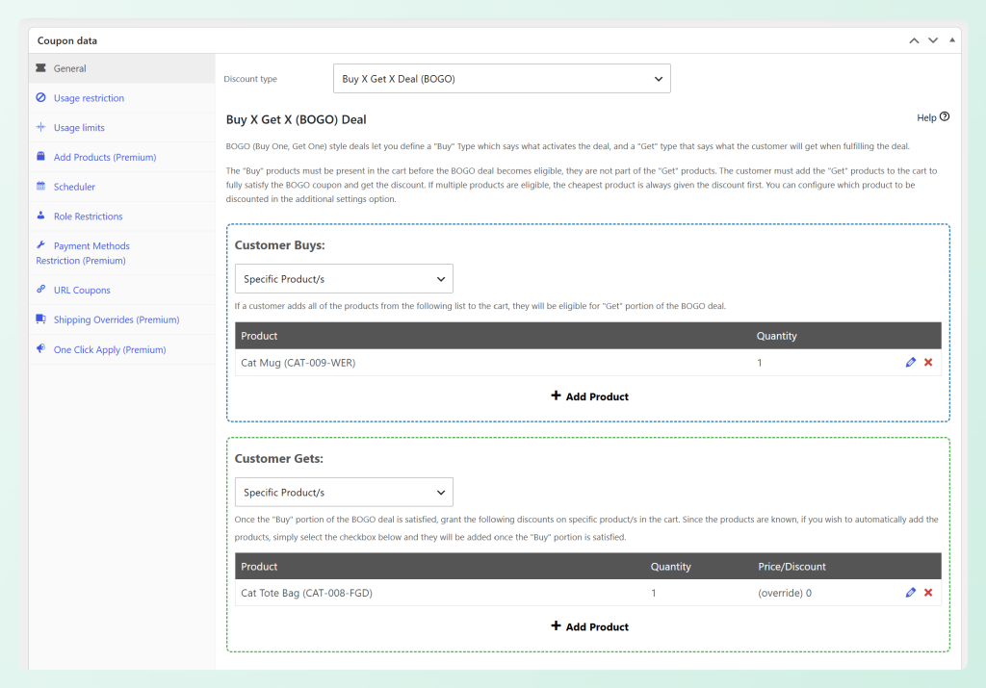Viewport: 986px width, 688px height.
Task: Click the Help question mark icon
Action: [945, 116]
